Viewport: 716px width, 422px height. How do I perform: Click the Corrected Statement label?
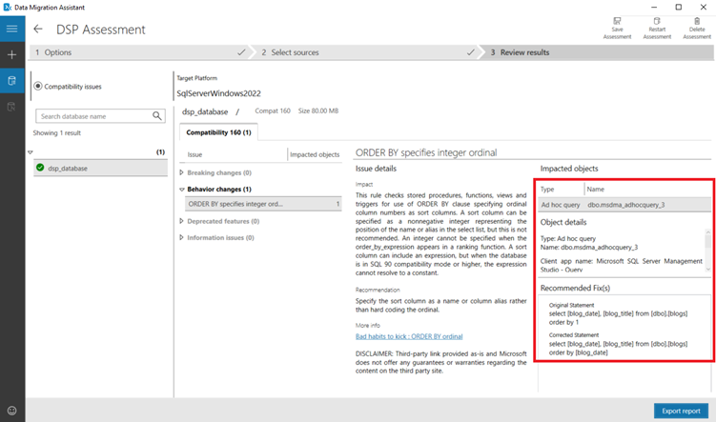click(x=574, y=335)
